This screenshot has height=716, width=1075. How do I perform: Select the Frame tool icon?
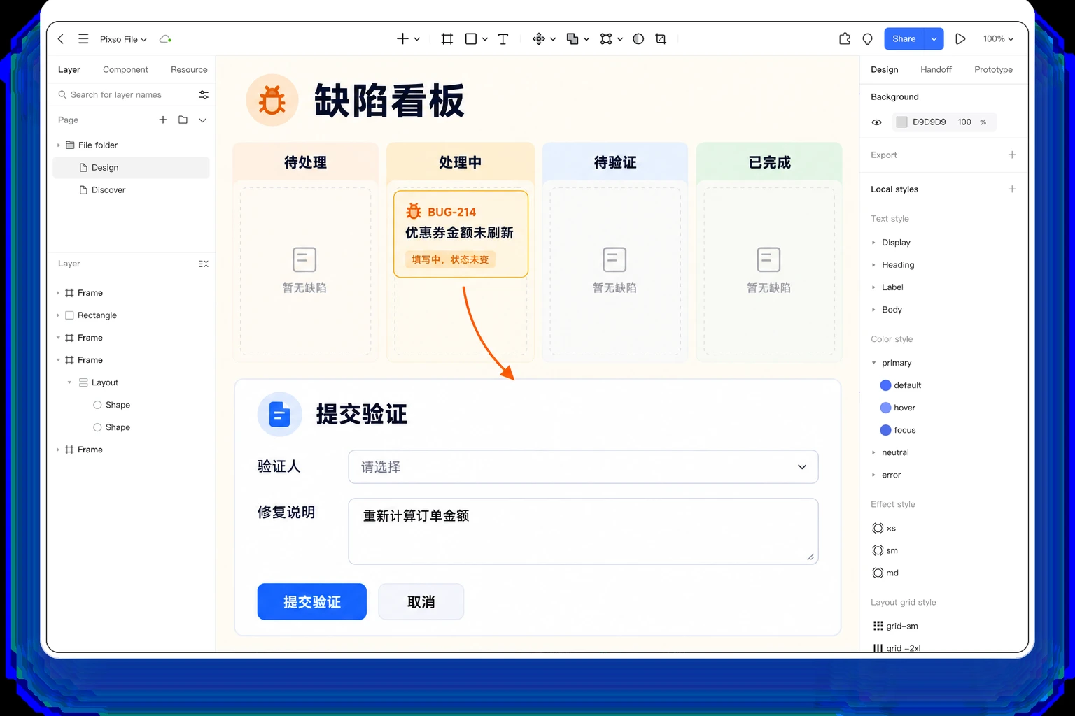click(447, 39)
